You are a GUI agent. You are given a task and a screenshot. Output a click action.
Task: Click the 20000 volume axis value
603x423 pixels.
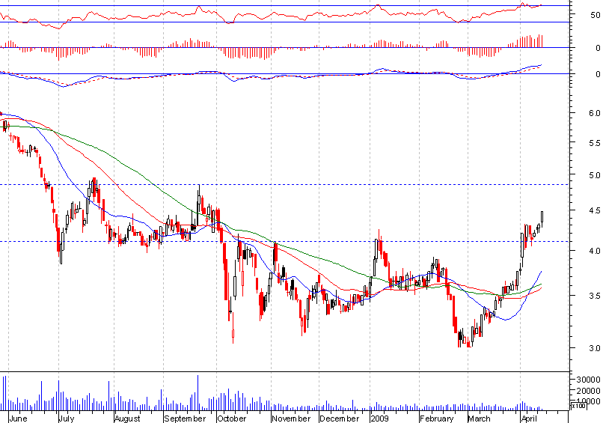588,391
